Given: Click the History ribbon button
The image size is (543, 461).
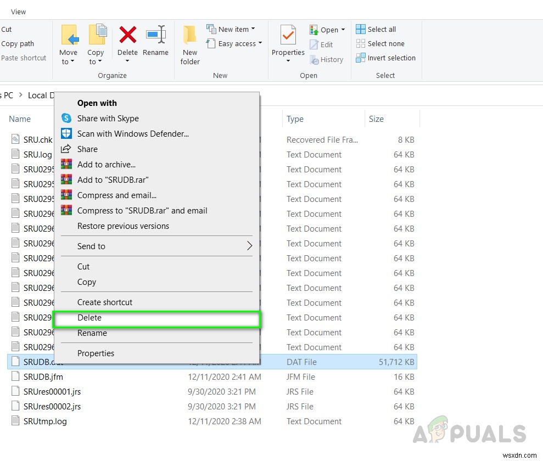Looking at the screenshot, I should click(x=326, y=59).
